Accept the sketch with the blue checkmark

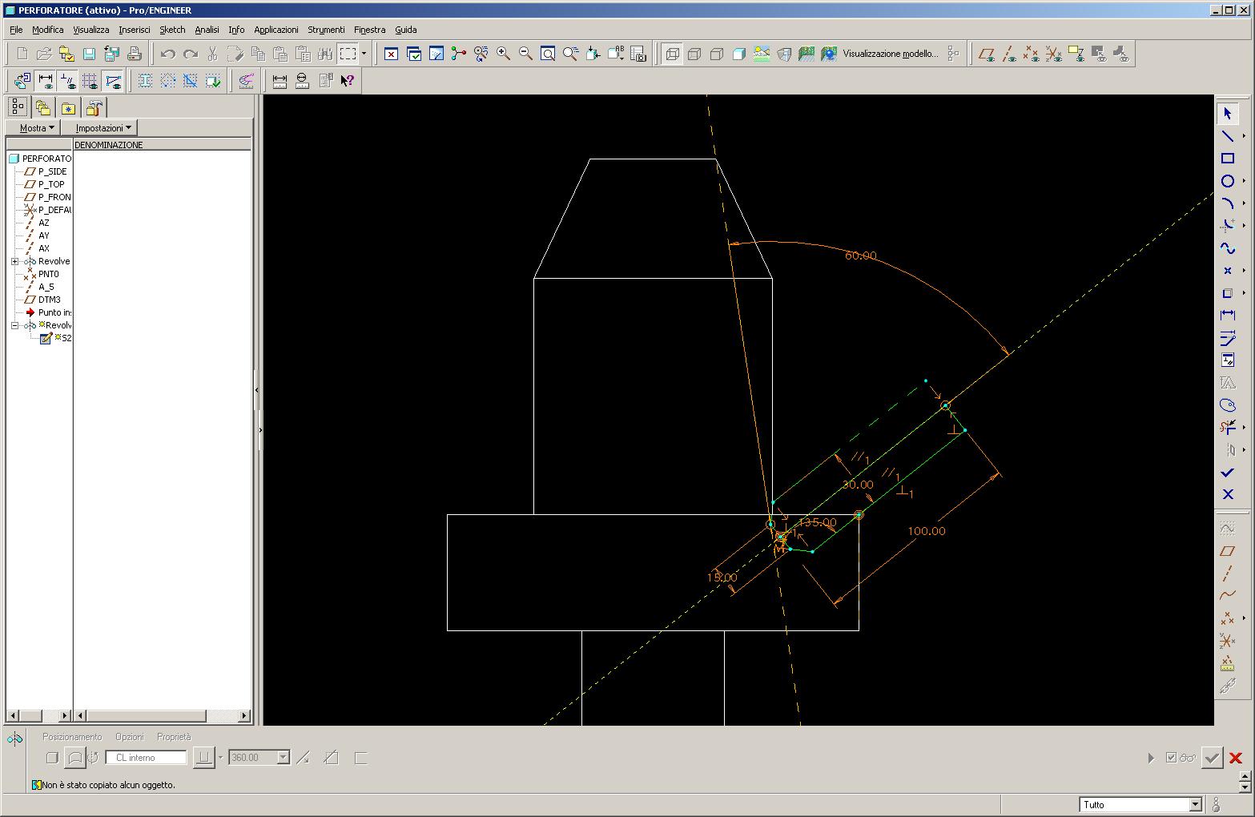(1227, 473)
